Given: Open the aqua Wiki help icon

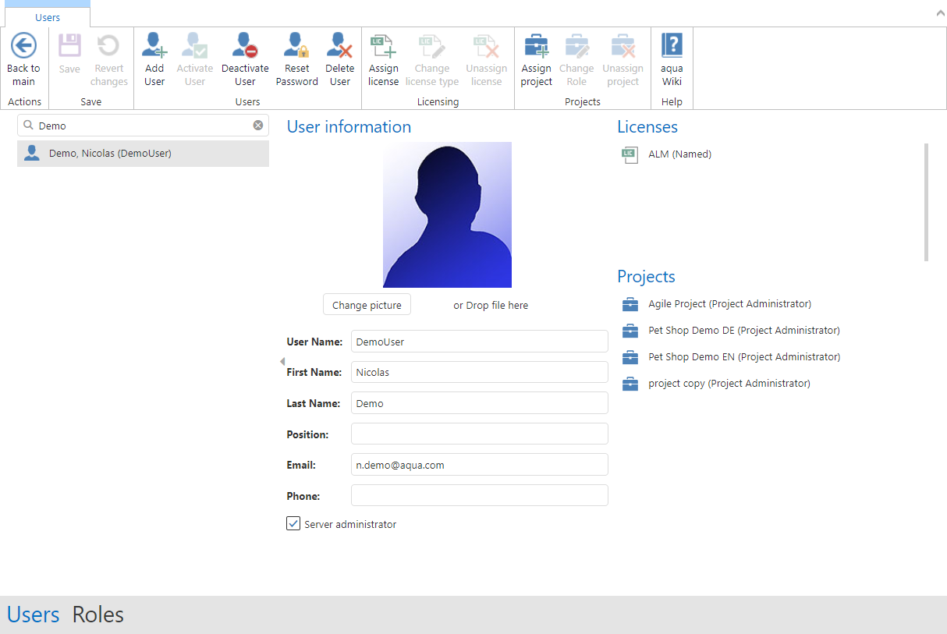Looking at the screenshot, I should (x=672, y=46).
